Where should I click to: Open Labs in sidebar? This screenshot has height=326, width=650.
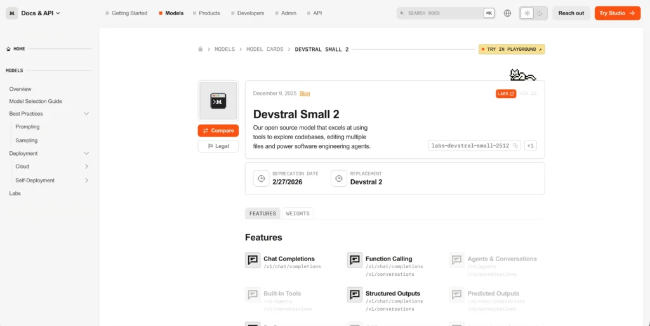point(15,194)
